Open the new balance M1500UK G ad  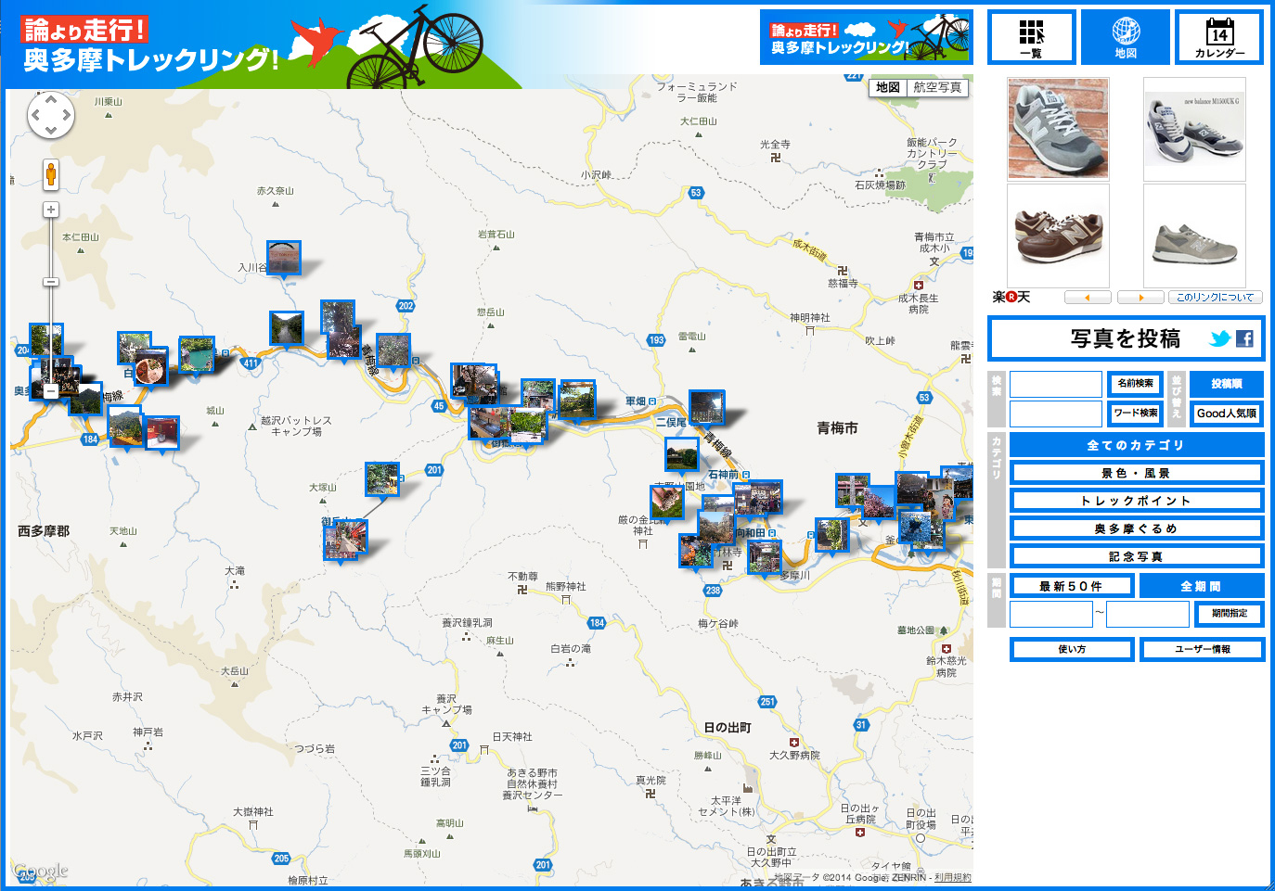(x=1194, y=129)
